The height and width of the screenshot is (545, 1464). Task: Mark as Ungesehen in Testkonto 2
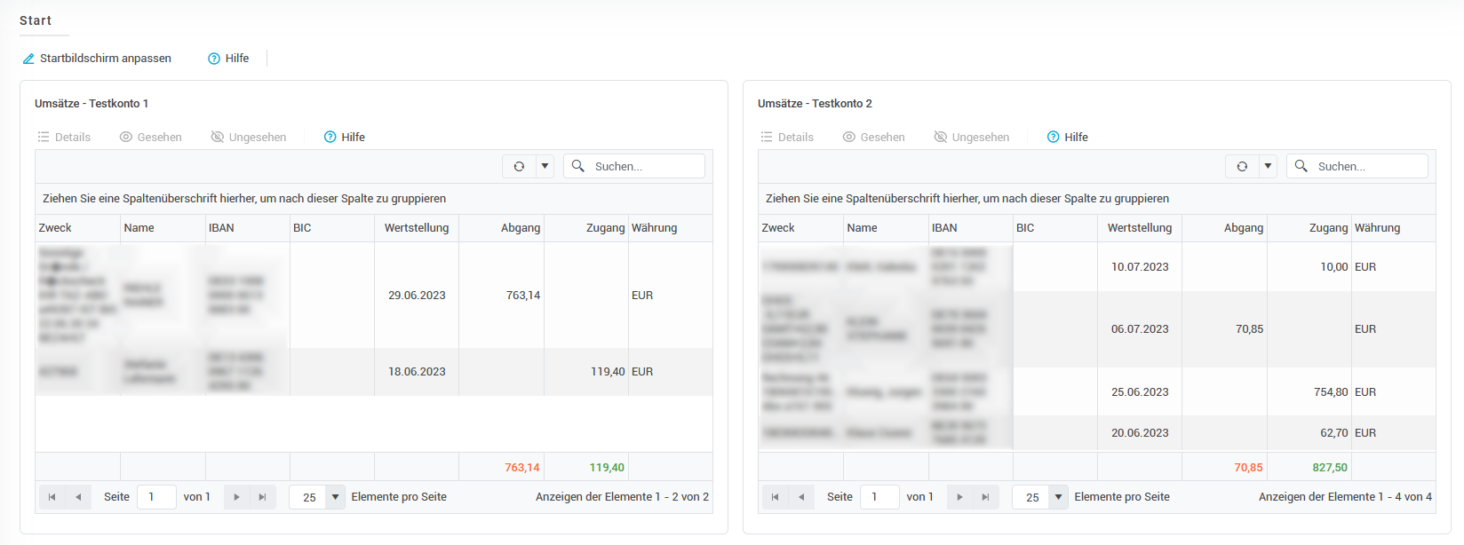coord(971,138)
